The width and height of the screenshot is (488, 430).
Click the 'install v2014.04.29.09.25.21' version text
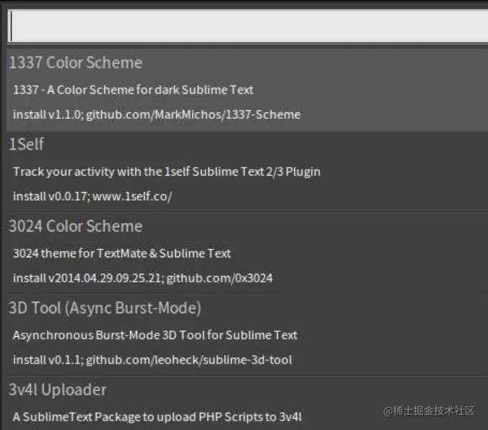click(88, 278)
